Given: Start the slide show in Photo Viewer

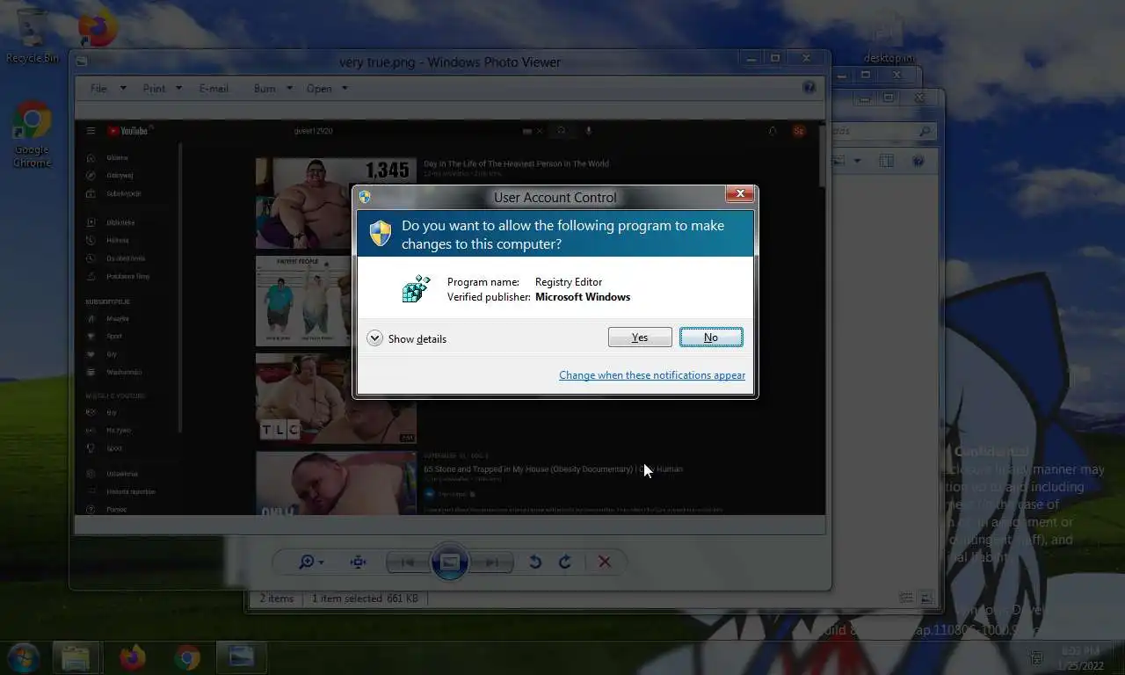Looking at the screenshot, I should (449, 562).
